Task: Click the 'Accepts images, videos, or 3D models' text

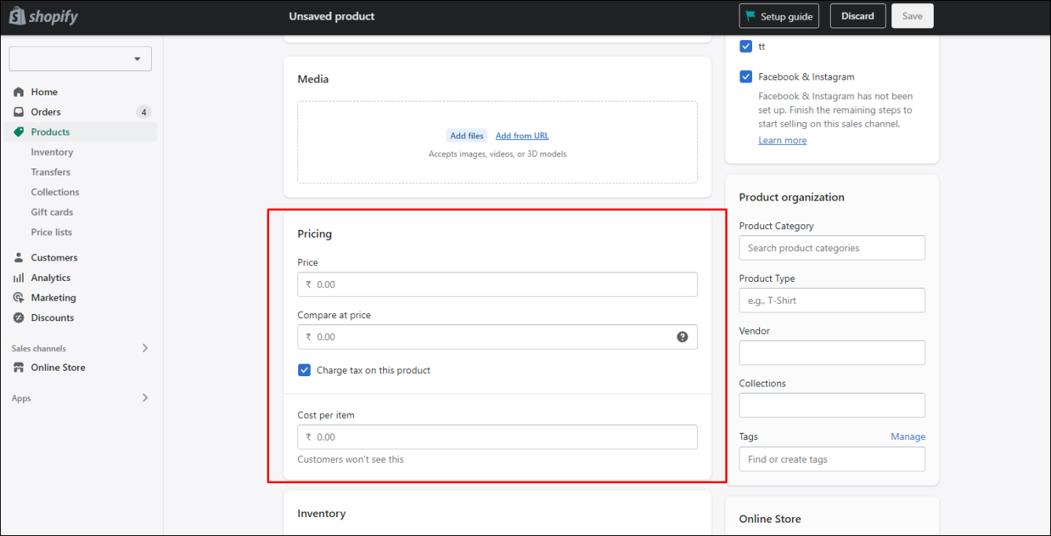Action: point(497,154)
